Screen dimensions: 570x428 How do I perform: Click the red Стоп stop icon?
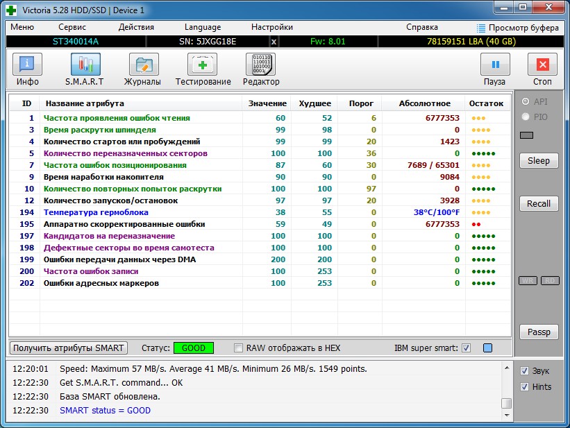(542, 65)
